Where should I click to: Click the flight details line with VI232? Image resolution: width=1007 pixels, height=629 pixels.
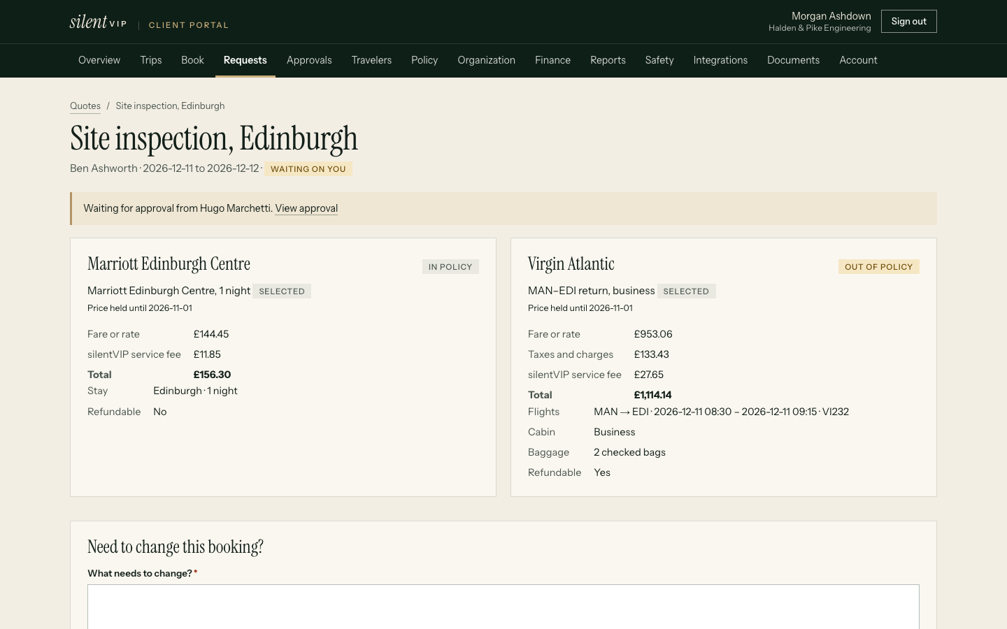721,412
